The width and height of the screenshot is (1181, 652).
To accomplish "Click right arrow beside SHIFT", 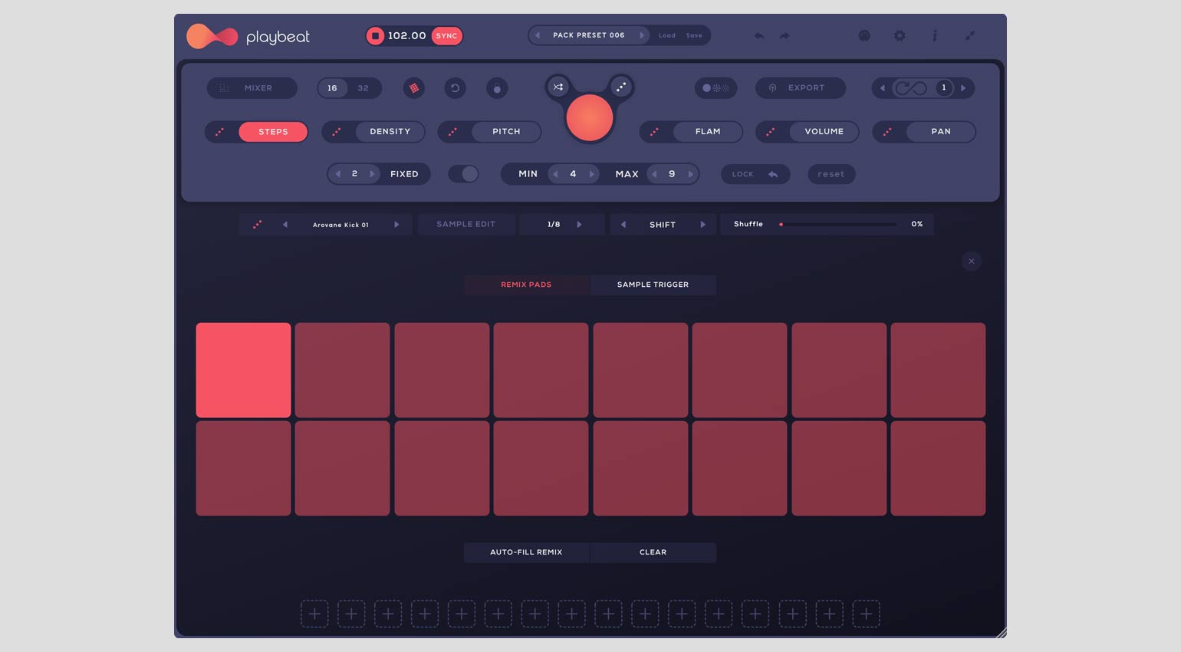I will tap(702, 225).
